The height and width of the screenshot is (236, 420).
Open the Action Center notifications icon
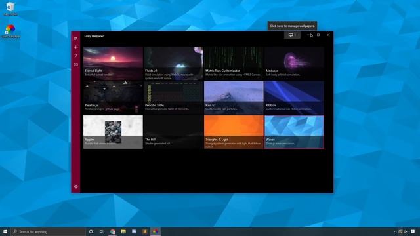tap(413, 231)
